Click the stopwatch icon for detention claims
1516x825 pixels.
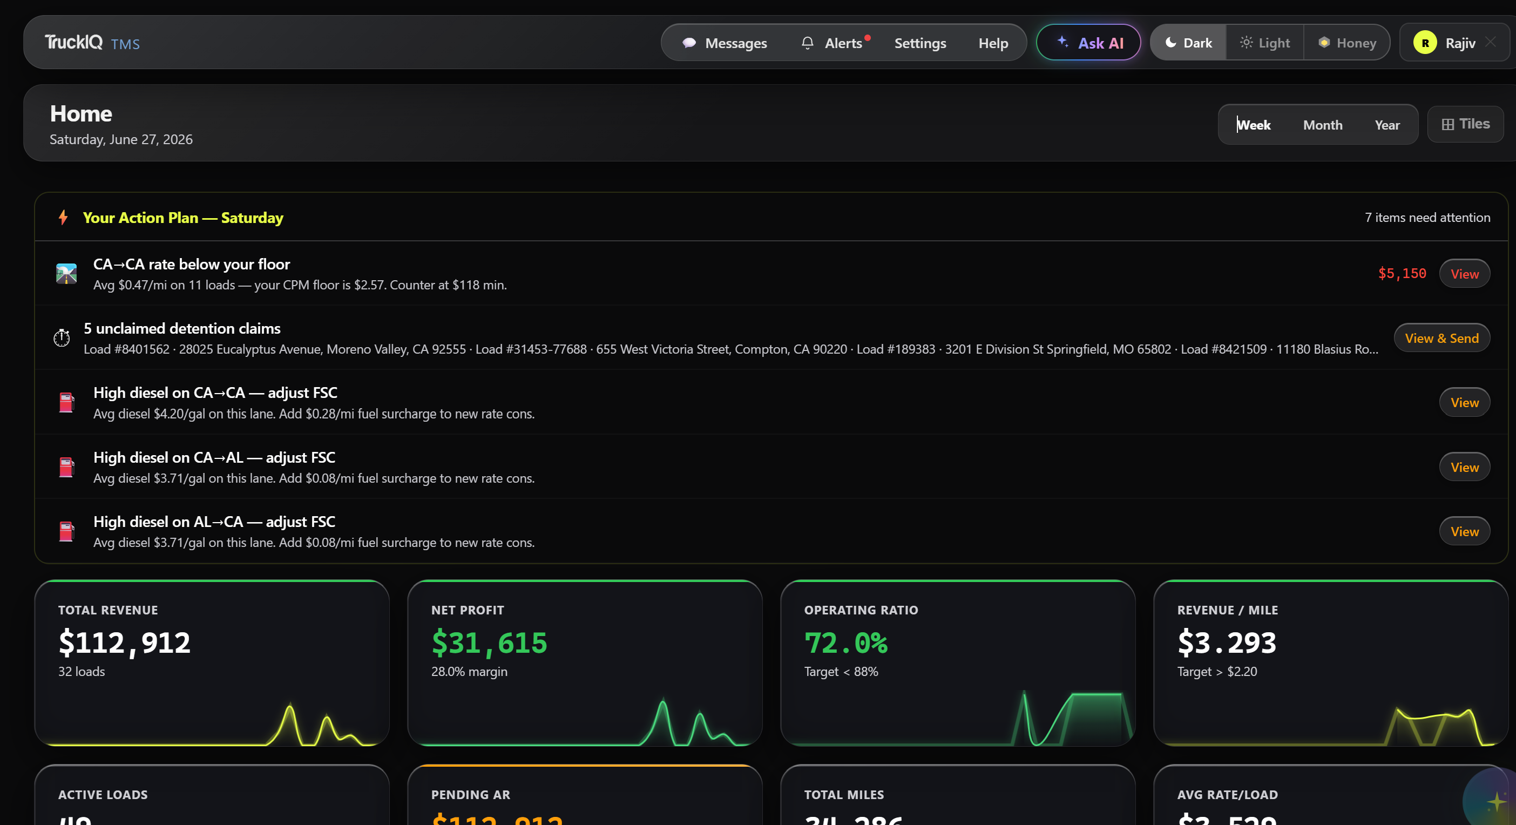[x=62, y=338]
